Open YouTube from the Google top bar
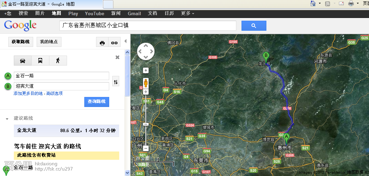369x176 pixels. [94, 13]
